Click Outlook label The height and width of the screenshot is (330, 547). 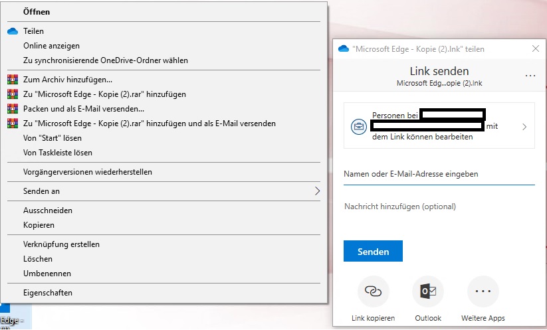tap(428, 318)
